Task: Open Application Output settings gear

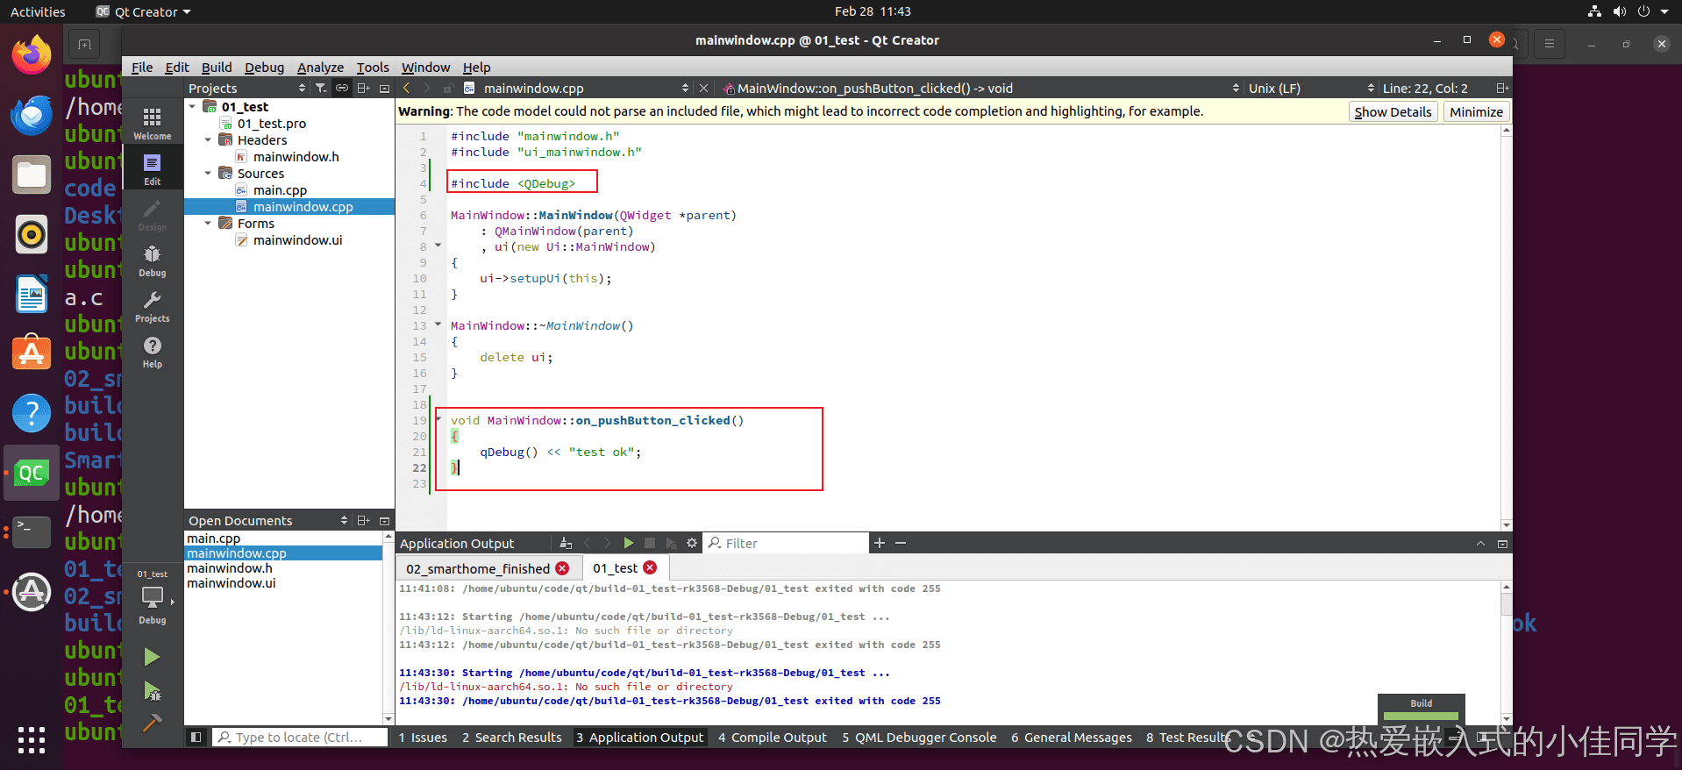Action: coord(691,544)
